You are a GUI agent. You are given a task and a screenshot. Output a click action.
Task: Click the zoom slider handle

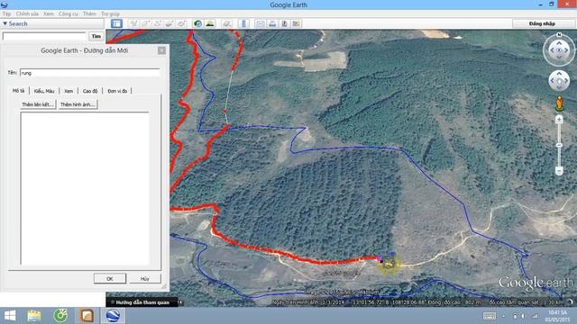coord(559,145)
